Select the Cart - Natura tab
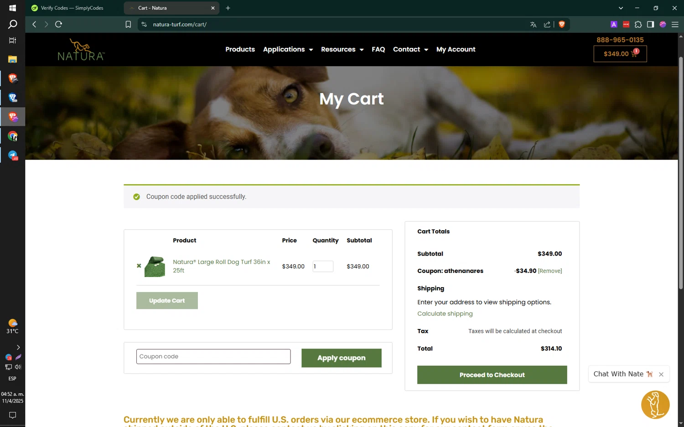Viewport: 684px width, 427px height. (x=171, y=8)
